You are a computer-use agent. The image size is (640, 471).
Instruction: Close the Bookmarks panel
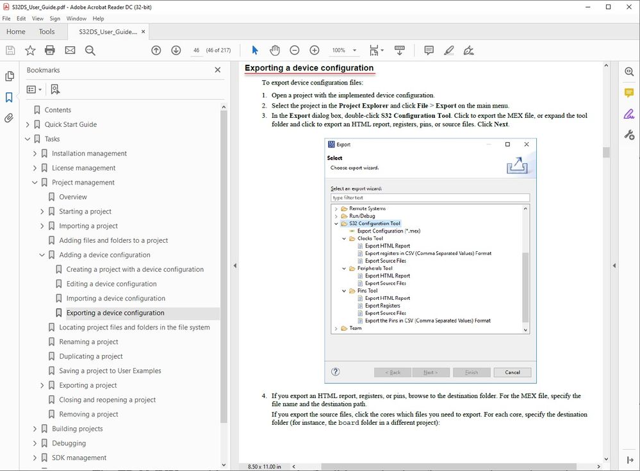pos(218,70)
